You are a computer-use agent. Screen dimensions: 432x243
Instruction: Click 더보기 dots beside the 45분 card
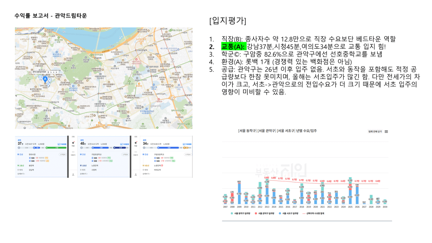136,152
